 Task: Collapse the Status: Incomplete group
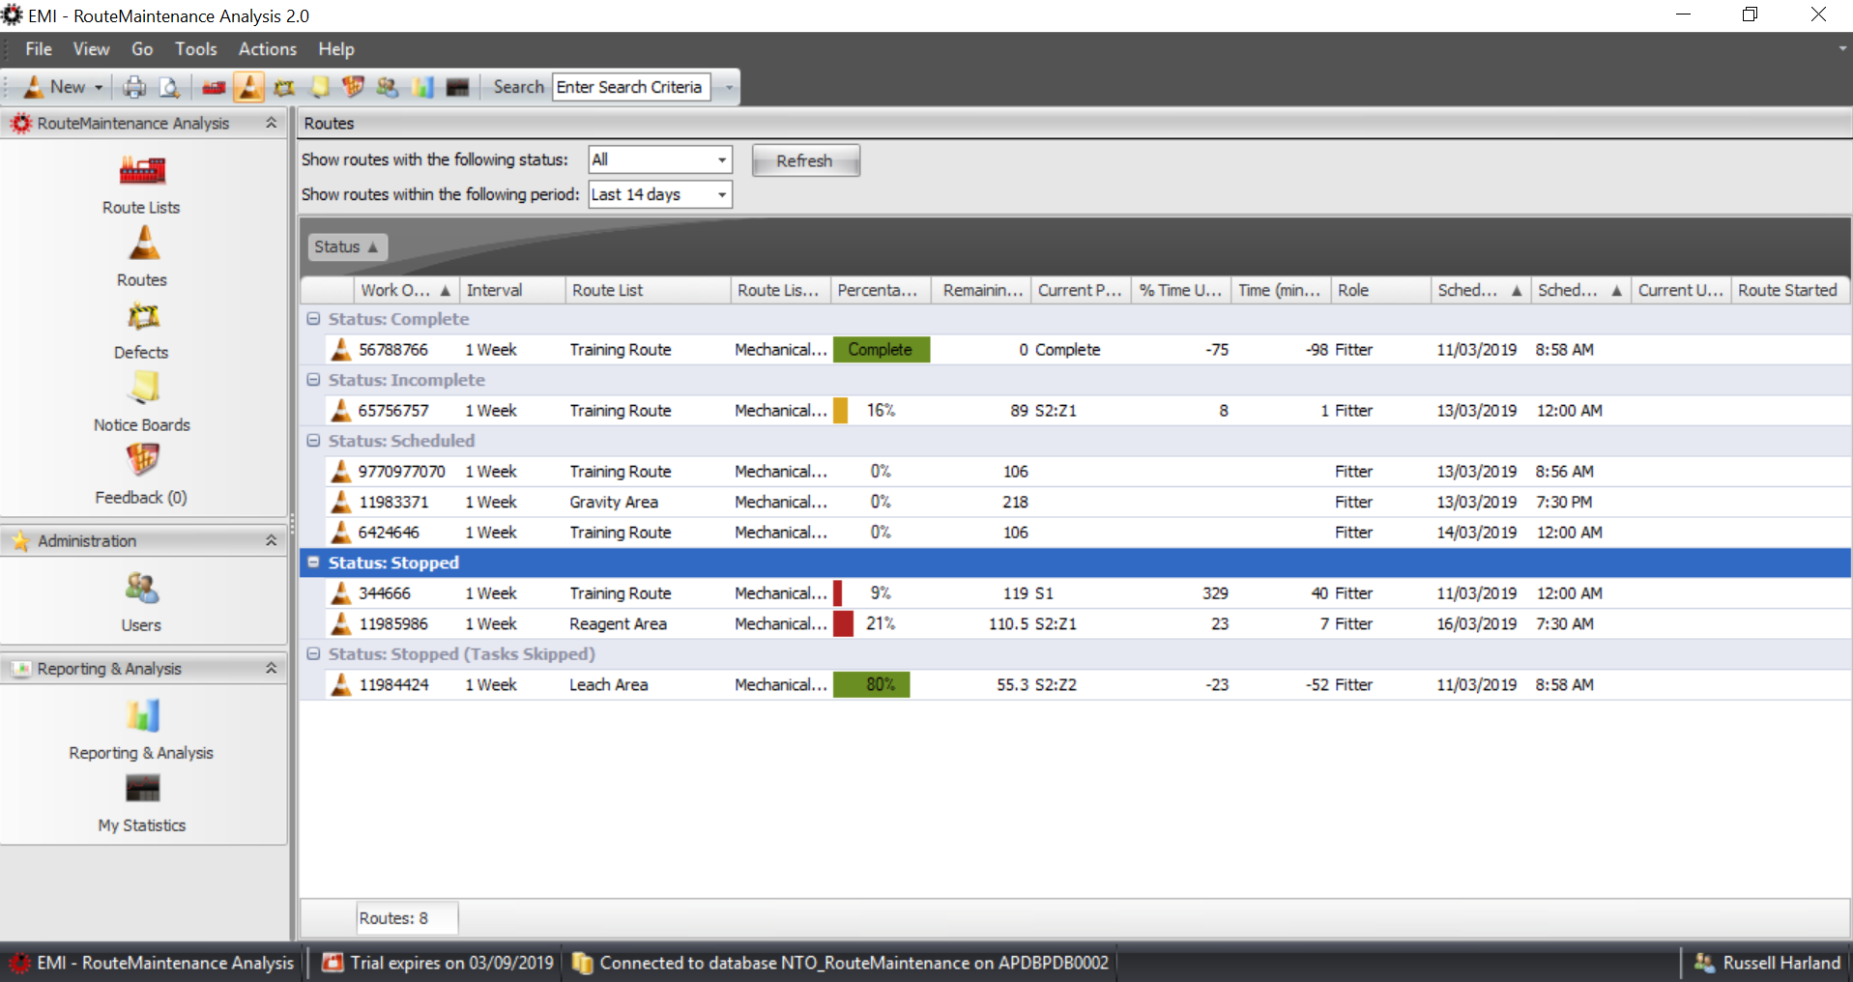[x=313, y=380]
